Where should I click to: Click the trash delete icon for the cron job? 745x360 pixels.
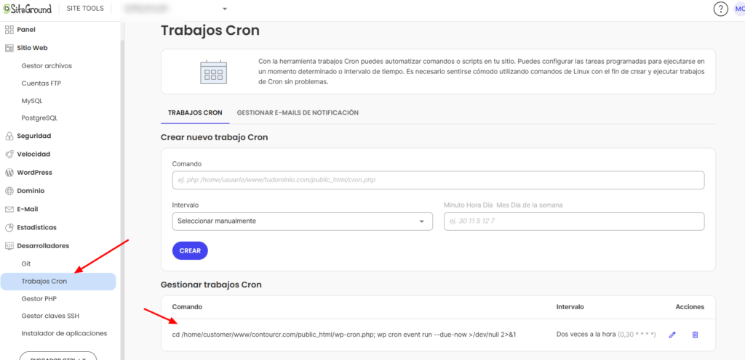695,335
